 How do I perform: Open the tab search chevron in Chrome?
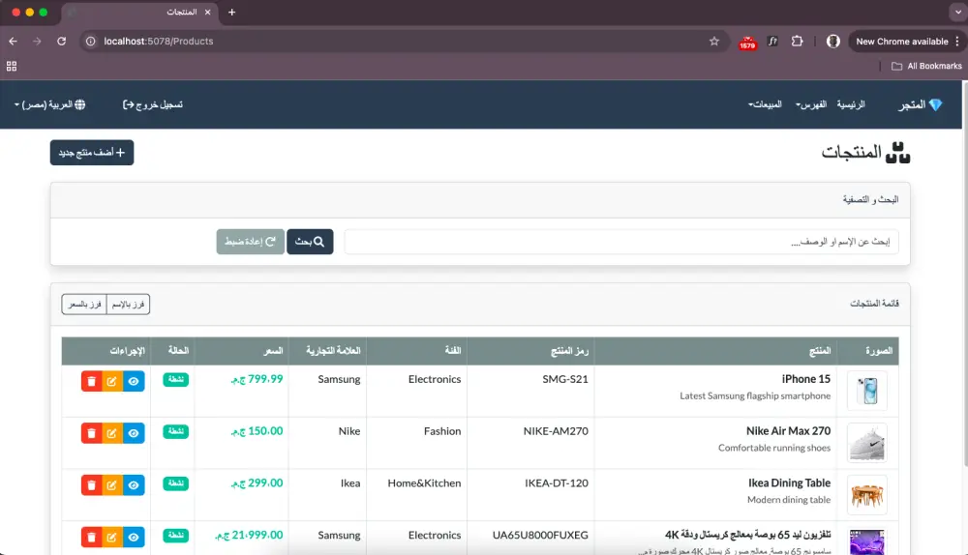[x=958, y=13]
